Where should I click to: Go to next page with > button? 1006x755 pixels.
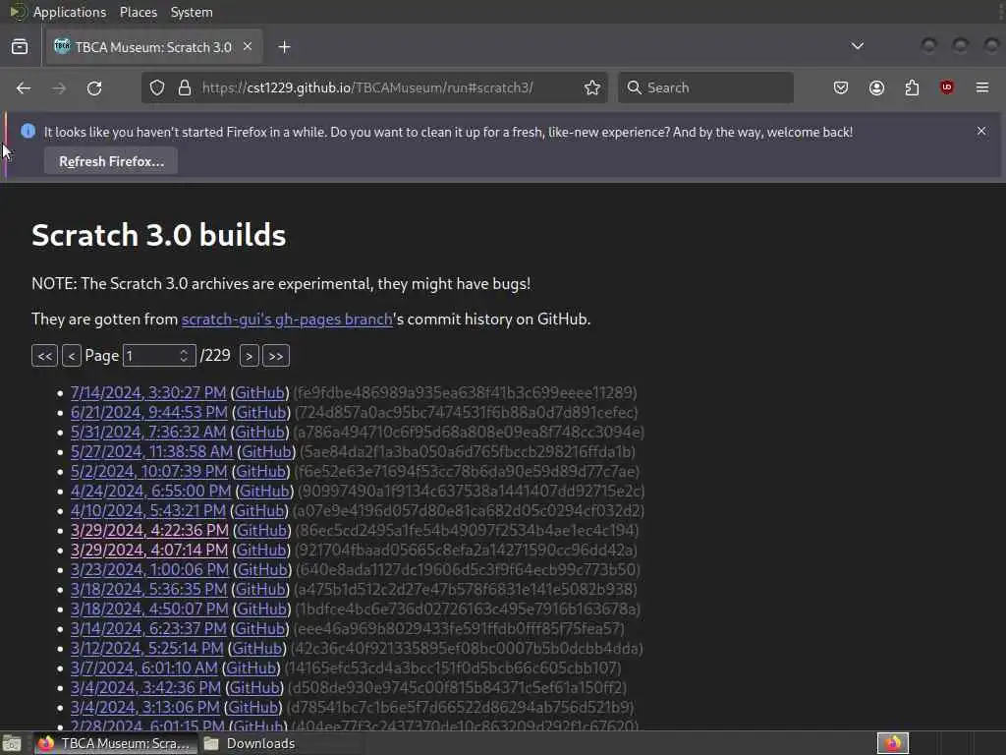point(249,356)
